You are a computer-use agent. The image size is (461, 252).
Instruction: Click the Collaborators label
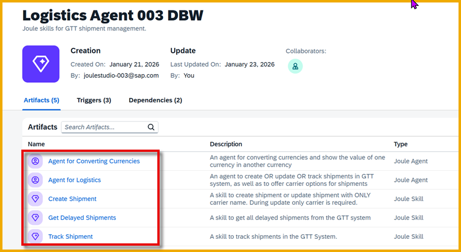306,51
